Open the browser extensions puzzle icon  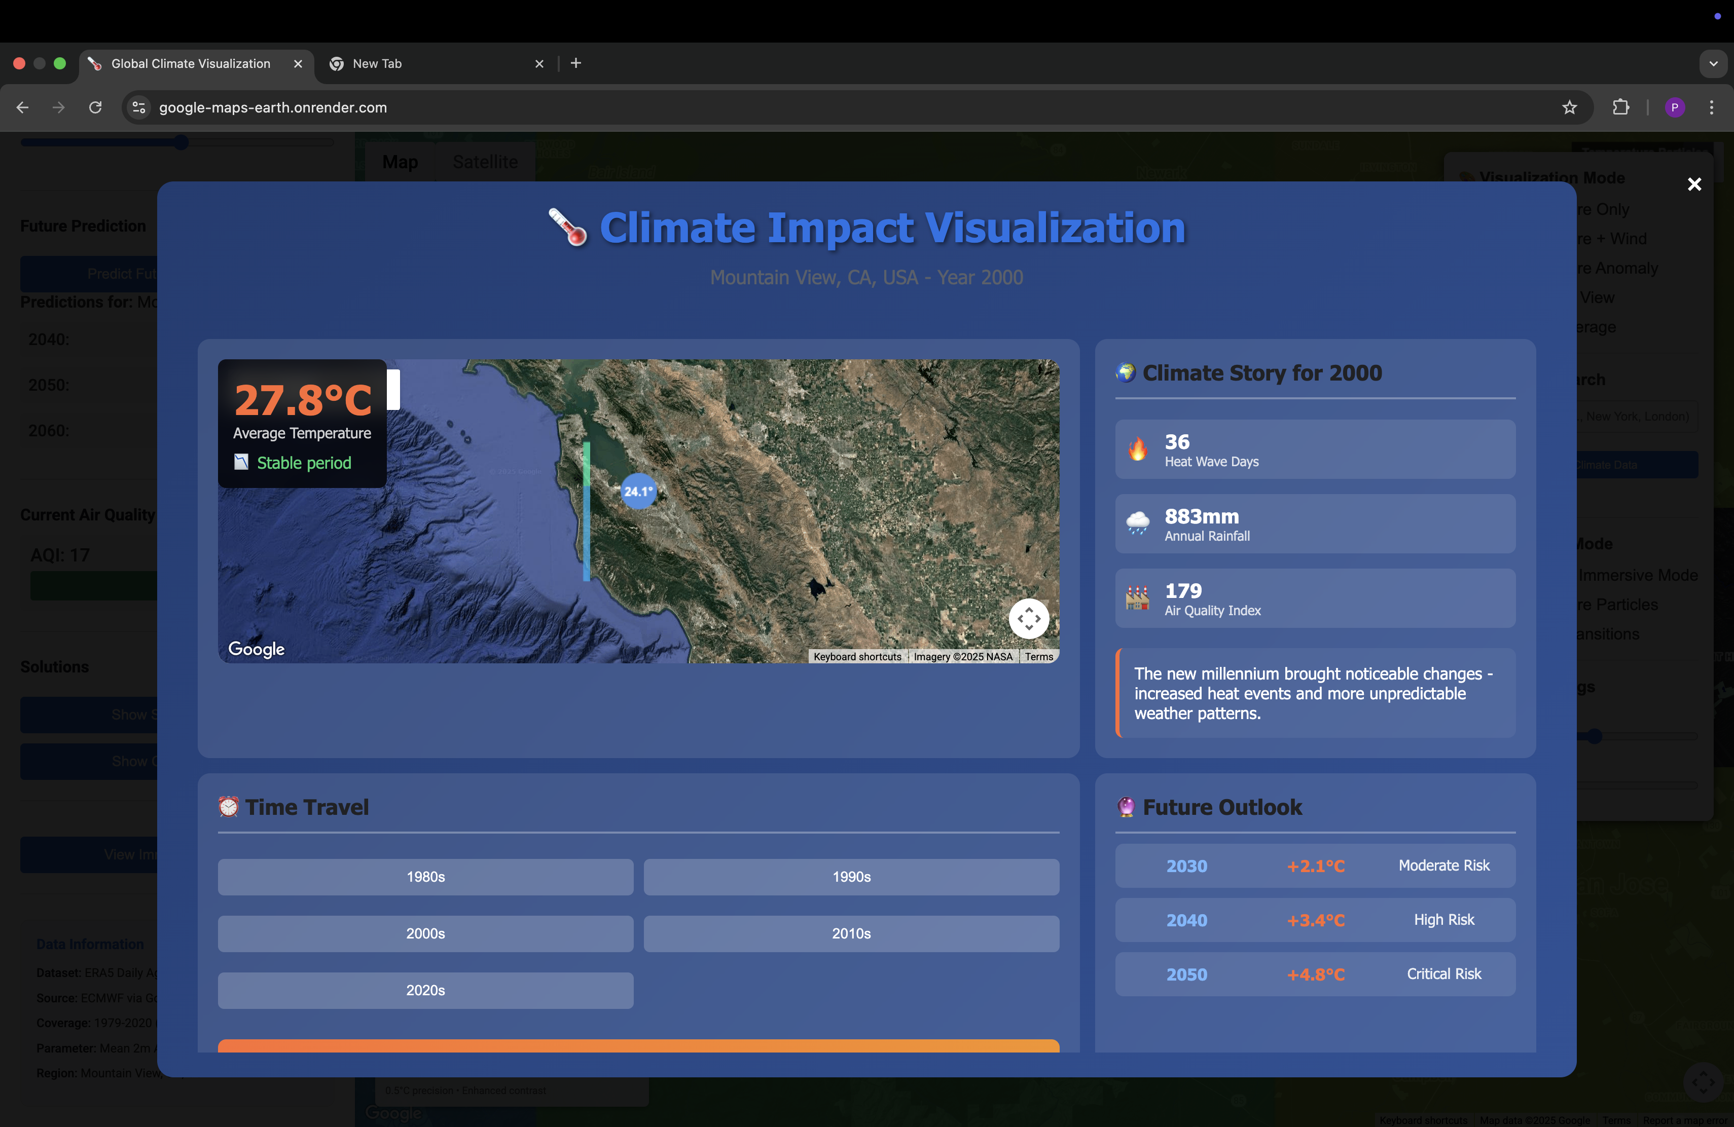(1620, 108)
